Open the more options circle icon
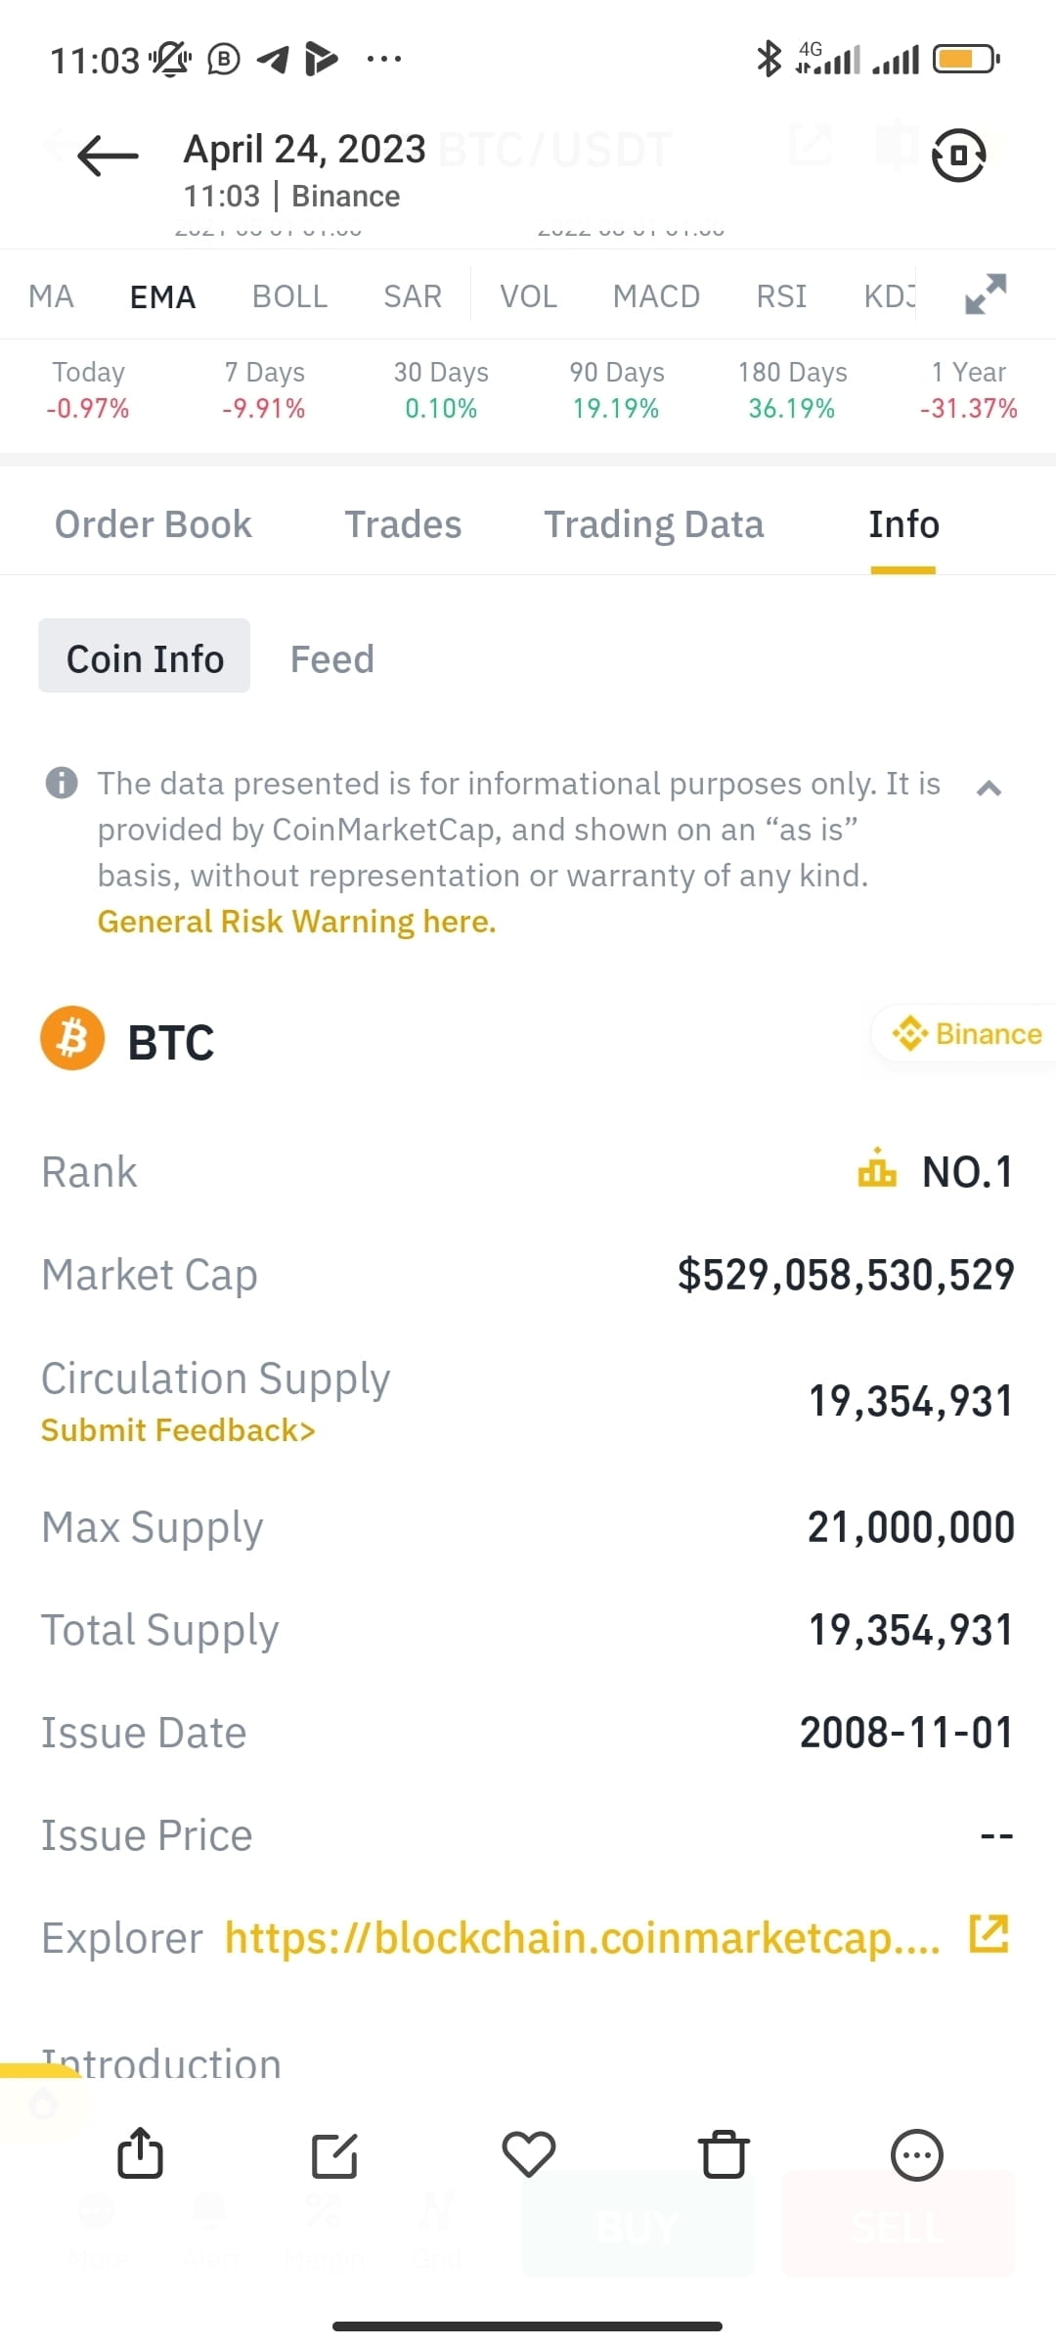The image size is (1056, 2348). pos(916,2154)
